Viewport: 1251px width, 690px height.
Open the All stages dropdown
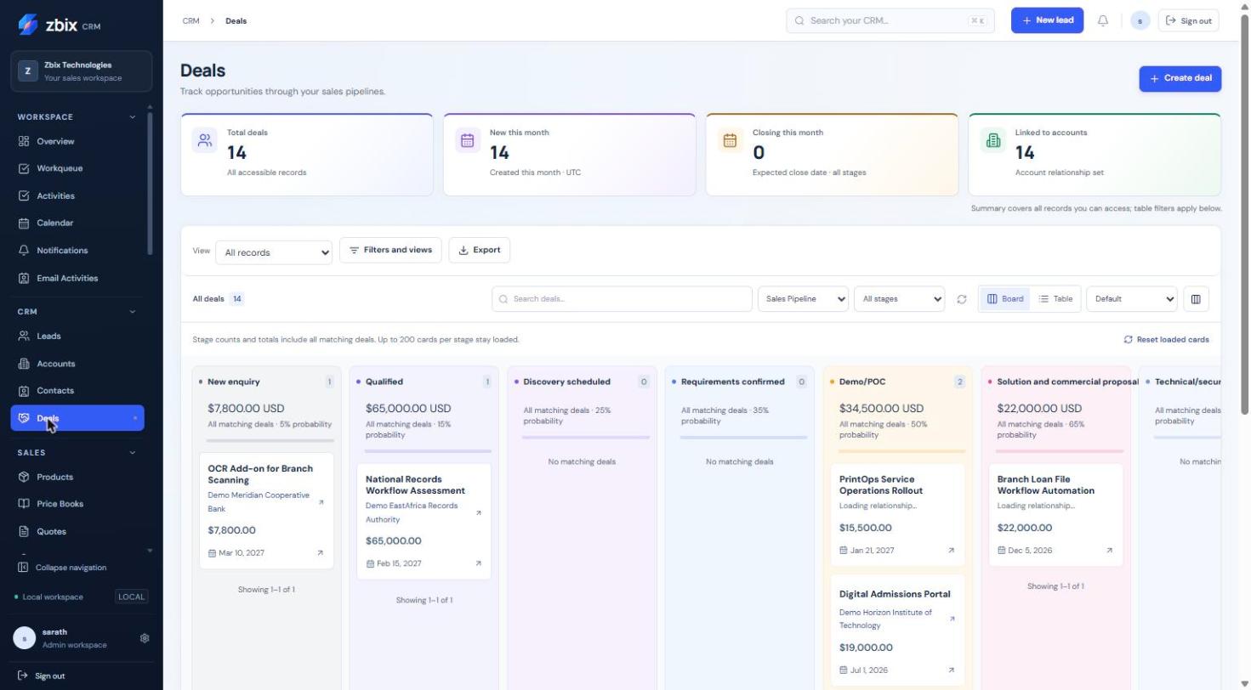tap(899, 299)
